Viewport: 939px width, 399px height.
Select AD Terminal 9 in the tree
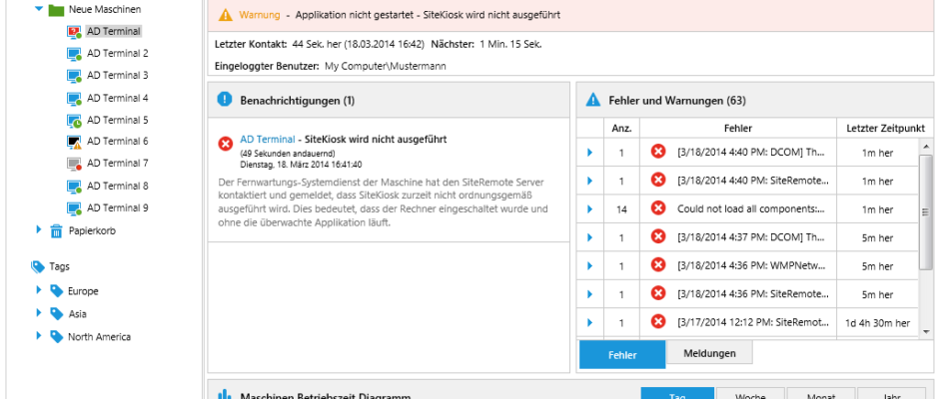[117, 207]
